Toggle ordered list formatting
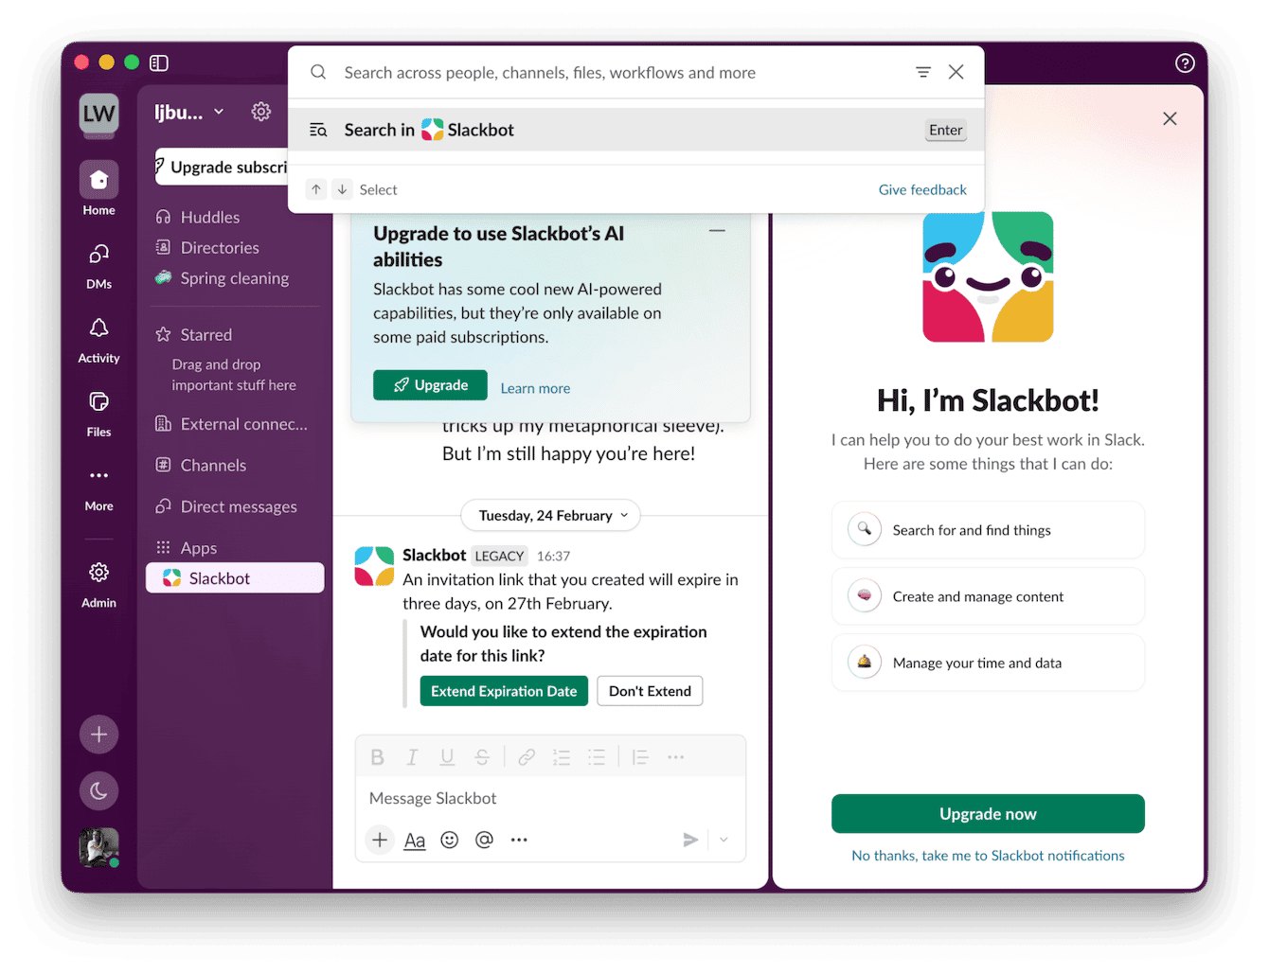This screenshot has height=974, width=1269. point(562,757)
